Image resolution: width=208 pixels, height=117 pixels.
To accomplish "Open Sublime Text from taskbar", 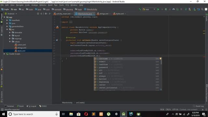I will 94,114.
